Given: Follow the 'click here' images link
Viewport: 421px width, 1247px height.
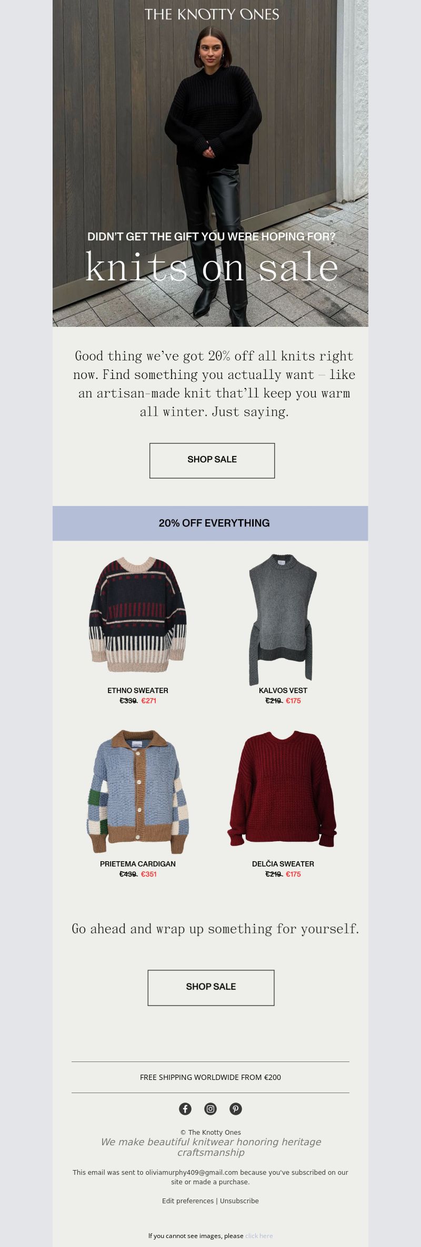Looking at the screenshot, I should click(259, 1235).
